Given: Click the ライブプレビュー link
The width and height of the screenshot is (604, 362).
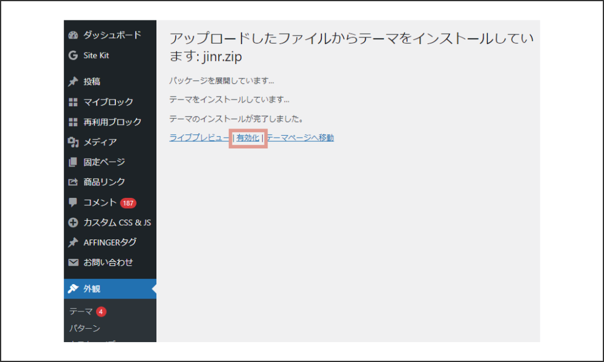Looking at the screenshot, I should click(199, 138).
